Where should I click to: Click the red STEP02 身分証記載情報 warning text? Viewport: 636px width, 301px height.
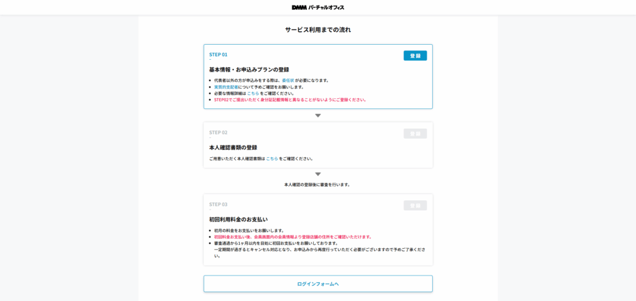pos(290,100)
